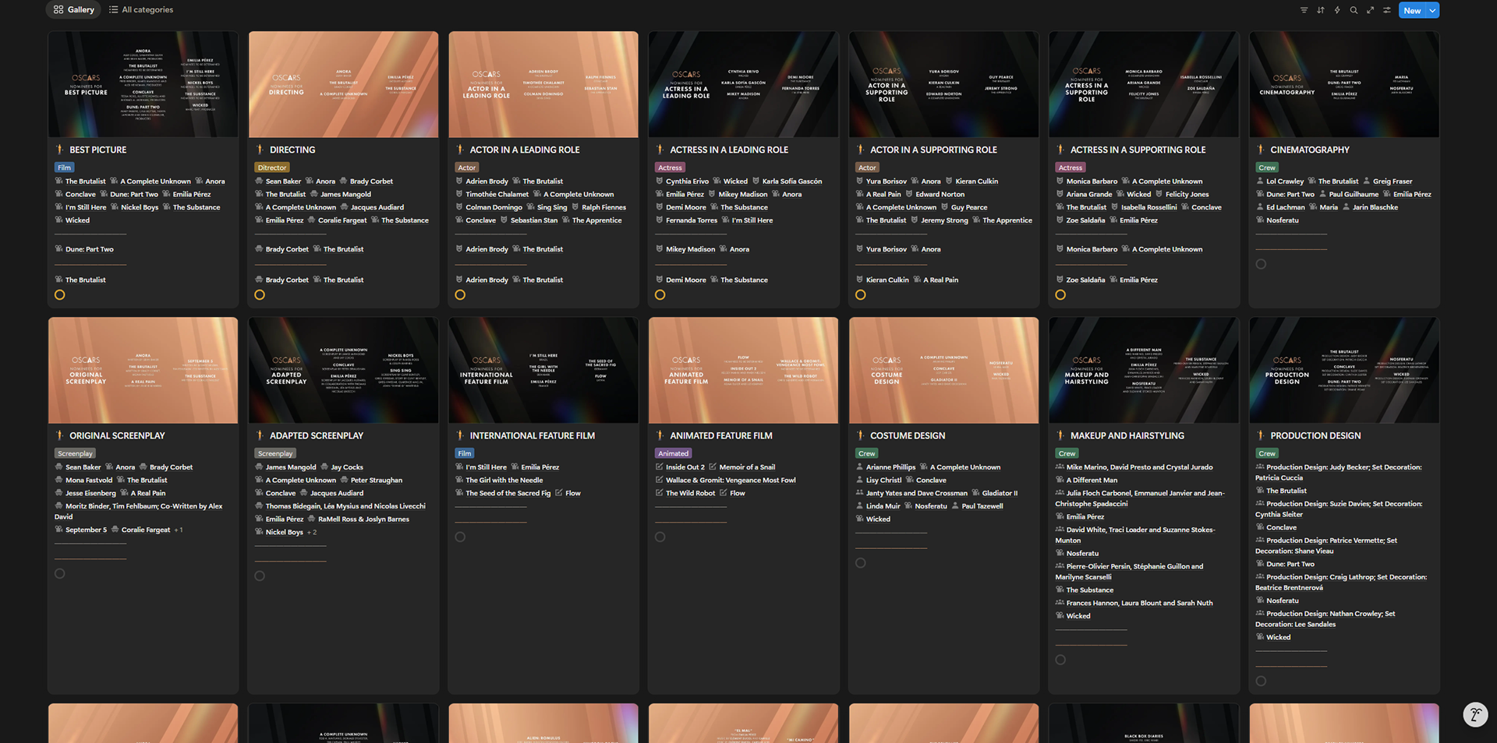Open the dropdown arrow next to New
Screen dimensions: 1497x743
(x=1433, y=10)
